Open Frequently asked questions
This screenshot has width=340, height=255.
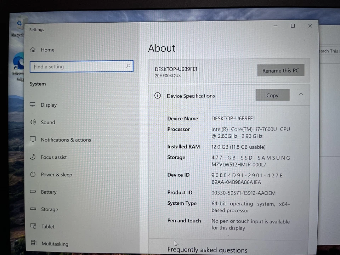pos(207,250)
